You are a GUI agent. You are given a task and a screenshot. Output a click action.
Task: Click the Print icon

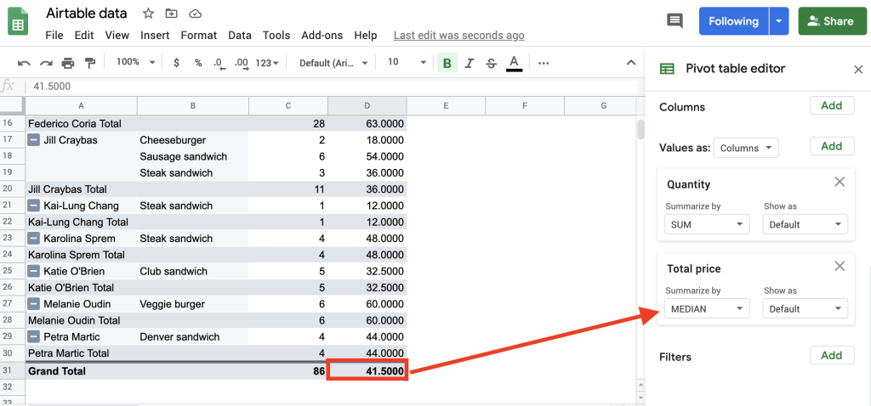[68, 63]
